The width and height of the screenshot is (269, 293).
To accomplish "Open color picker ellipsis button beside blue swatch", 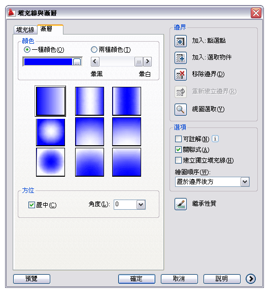I will click(x=77, y=61).
